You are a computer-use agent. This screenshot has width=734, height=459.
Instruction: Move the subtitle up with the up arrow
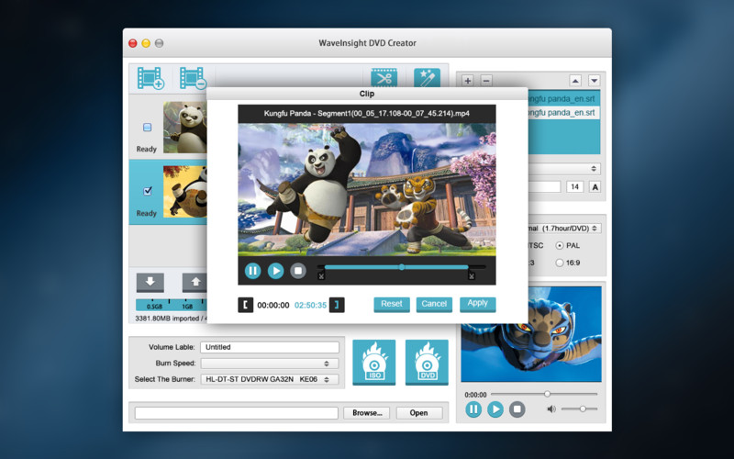[x=575, y=81]
